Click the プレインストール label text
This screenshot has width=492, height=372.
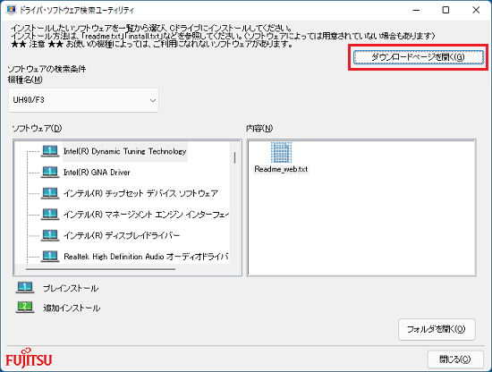coord(71,288)
